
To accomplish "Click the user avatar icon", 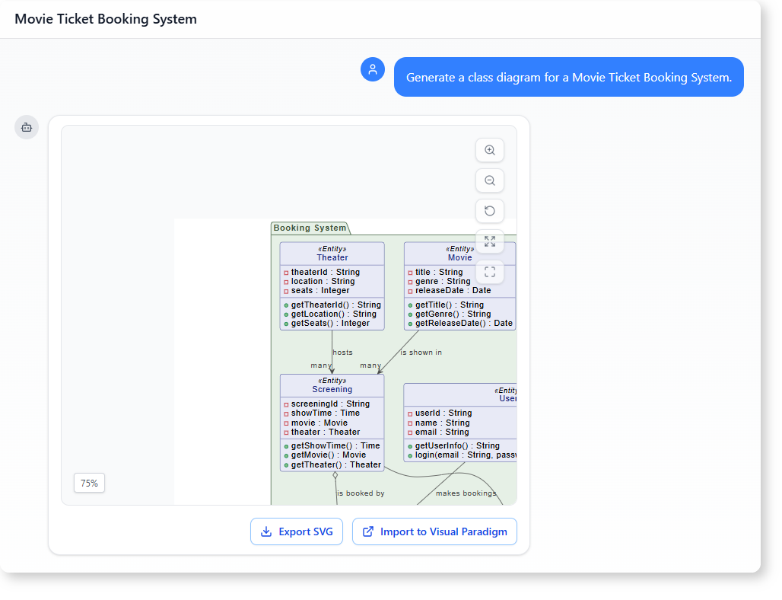I will pyautogui.click(x=373, y=69).
